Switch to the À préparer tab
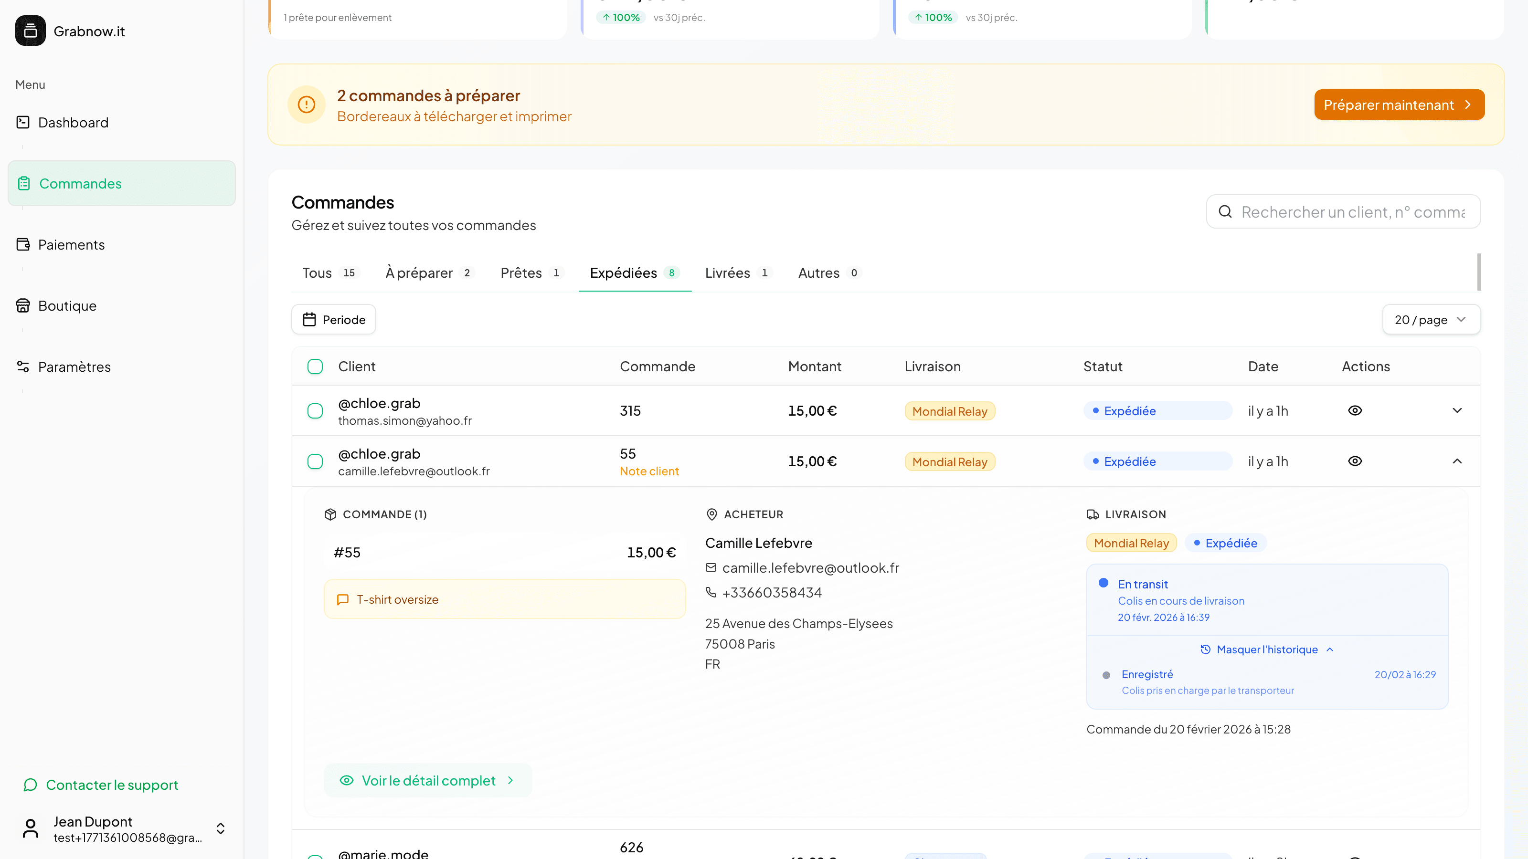The image size is (1528, 859). (x=419, y=272)
